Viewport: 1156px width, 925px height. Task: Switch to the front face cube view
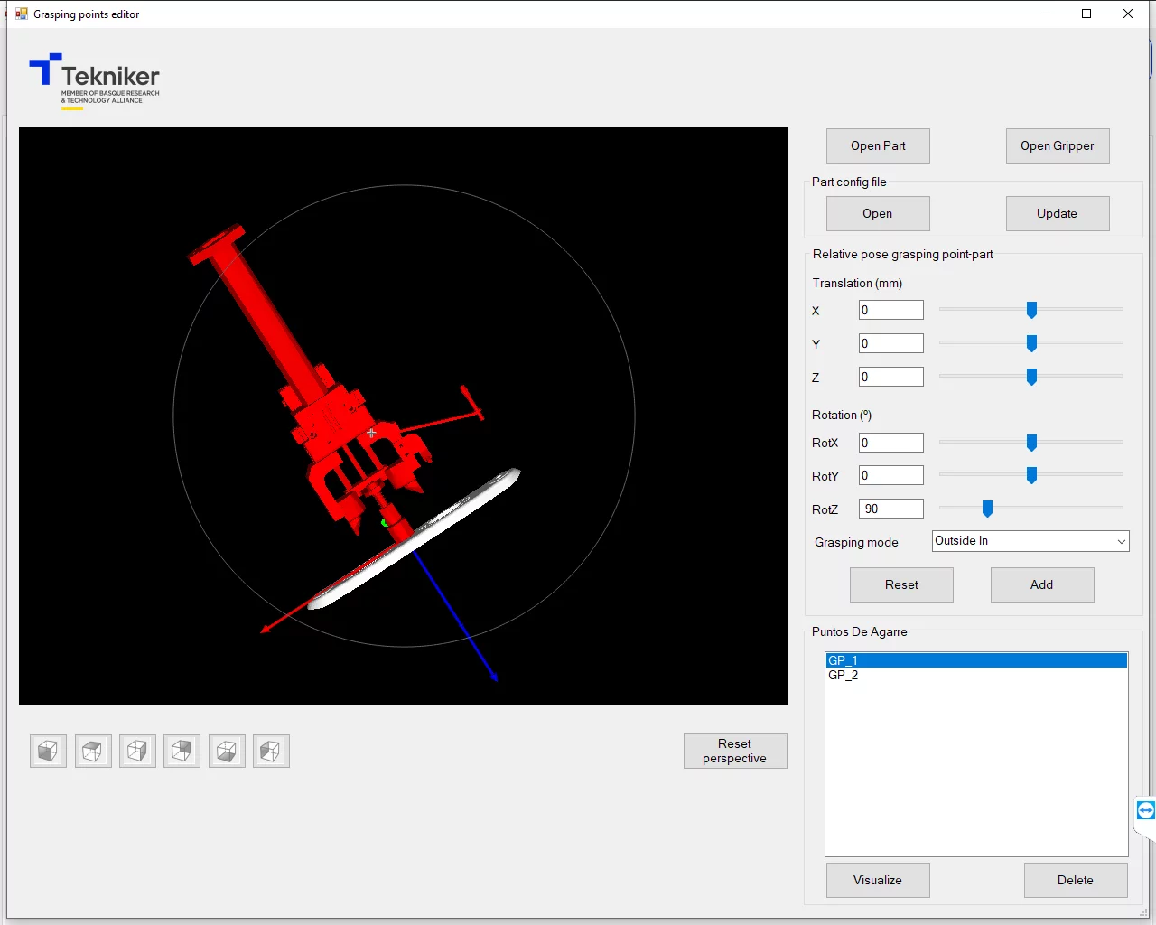[x=48, y=751]
